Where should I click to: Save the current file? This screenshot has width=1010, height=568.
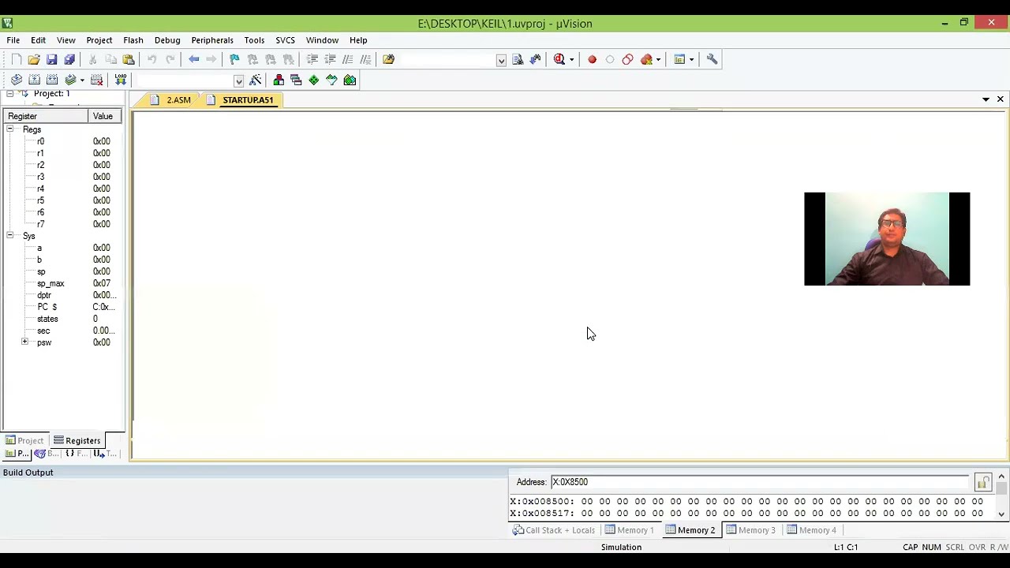pyautogui.click(x=51, y=59)
